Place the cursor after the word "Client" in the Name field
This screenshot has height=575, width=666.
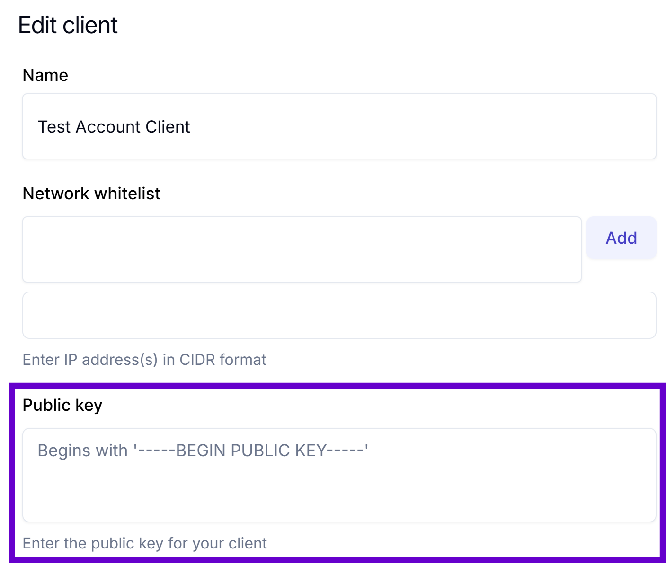click(x=191, y=127)
